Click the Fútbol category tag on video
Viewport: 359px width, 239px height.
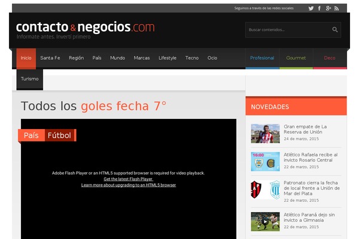[x=59, y=136]
